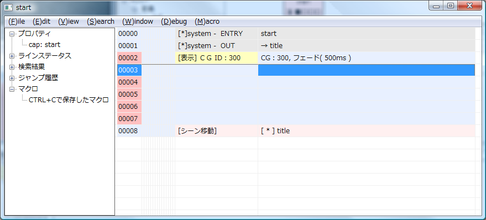Open the (V)iew menu
Screen dimensions: 486x220
pyautogui.click(x=69, y=22)
